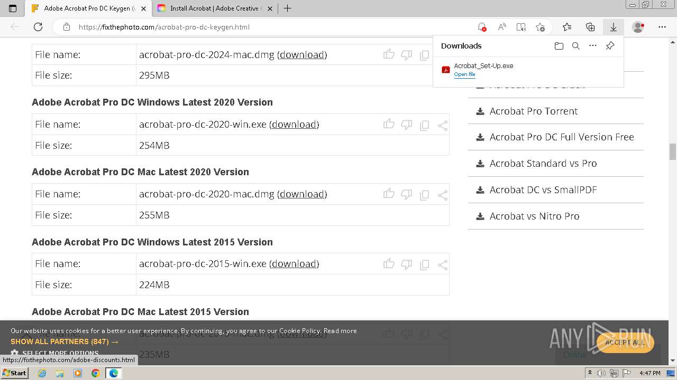Click thumbs down for acrobat-pro-dc-2024-mac.dmg row
677x380 pixels.
406,55
